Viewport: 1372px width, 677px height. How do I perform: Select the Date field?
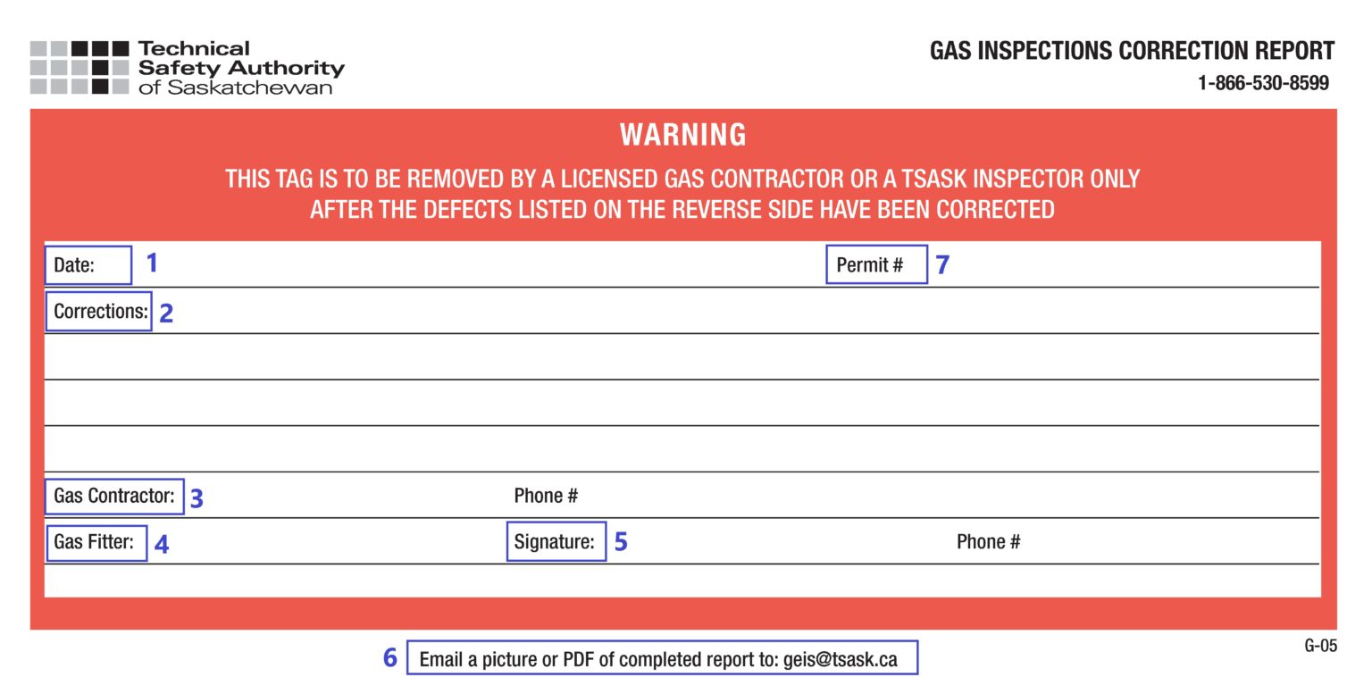[x=87, y=264]
